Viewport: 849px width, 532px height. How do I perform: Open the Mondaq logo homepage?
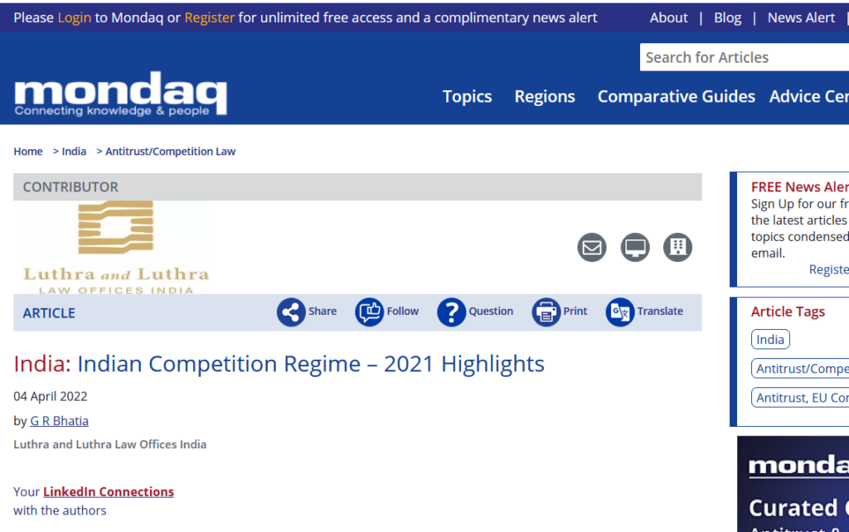120,94
